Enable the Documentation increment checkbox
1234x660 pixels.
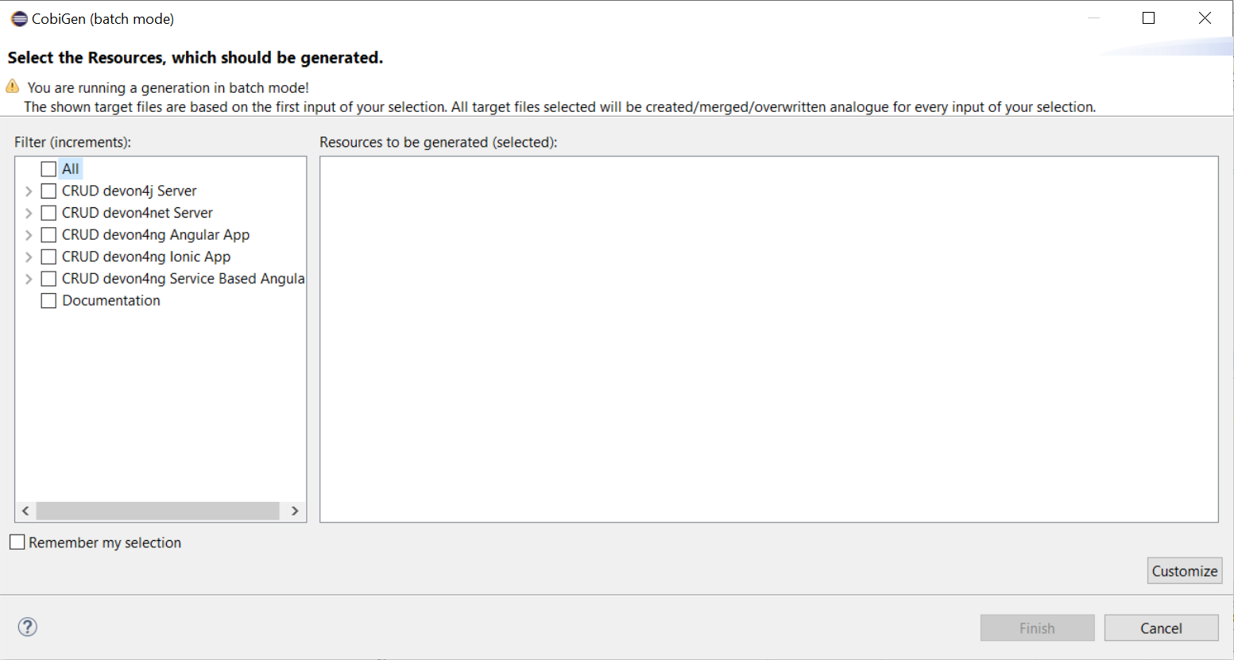pos(48,301)
